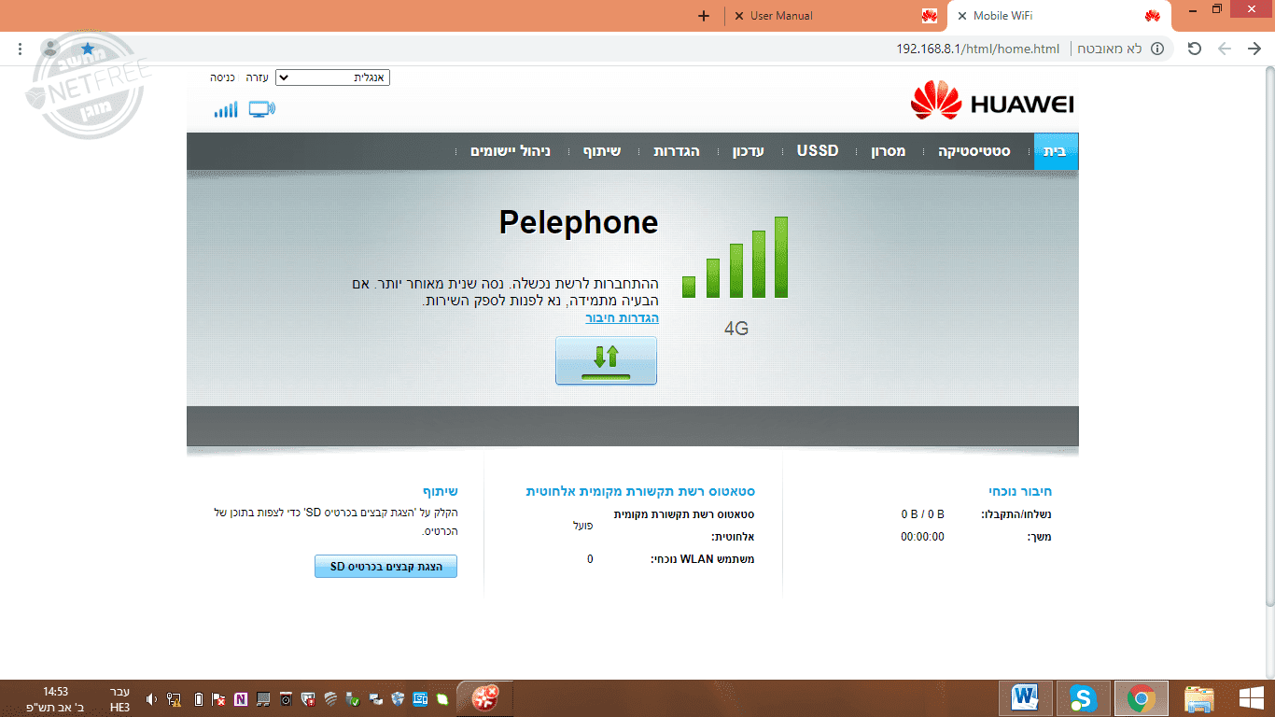Click the monitor WLAN status icon
Viewport: 1275px width, 717px height.
(262, 109)
